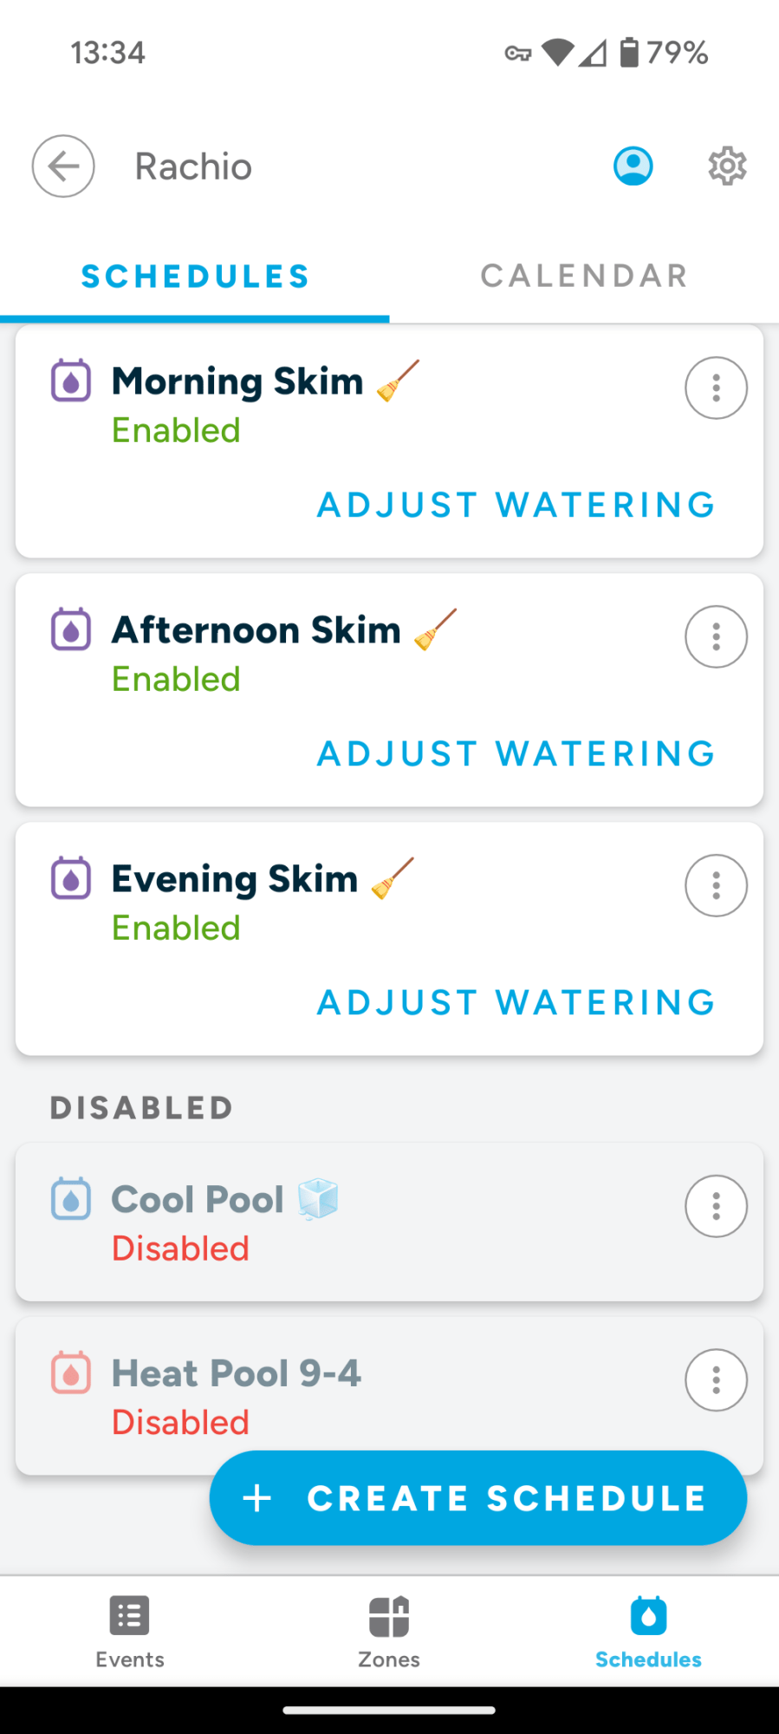Switch to the Calendar tab
The image size is (779, 1734).
(x=584, y=276)
